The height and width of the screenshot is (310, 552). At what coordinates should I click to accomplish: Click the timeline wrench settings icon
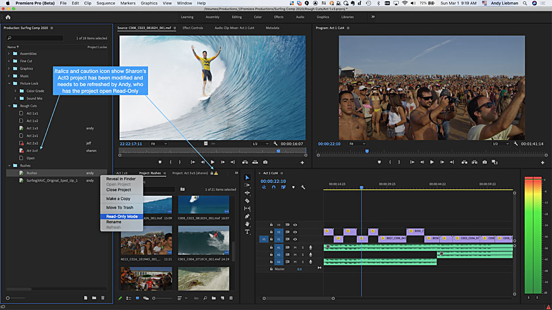[x=303, y=187]
